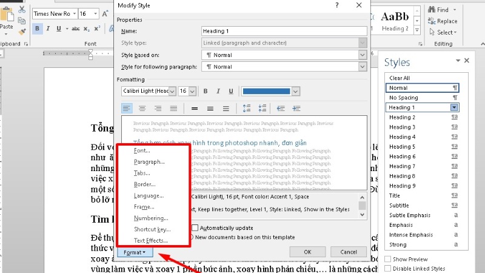Choose Text Effects... from the Format menu

click(150, 240)
